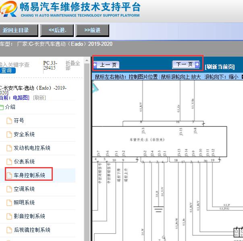Viewport: 243px width, 241px height.
Task: Click the sidebar vertical scrollbar track
Action: click(x=87, y=151)
